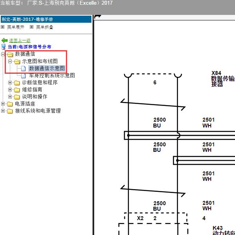The image size is (235, 235).
Task: Select the 电源插座 label
Action: 25,104
